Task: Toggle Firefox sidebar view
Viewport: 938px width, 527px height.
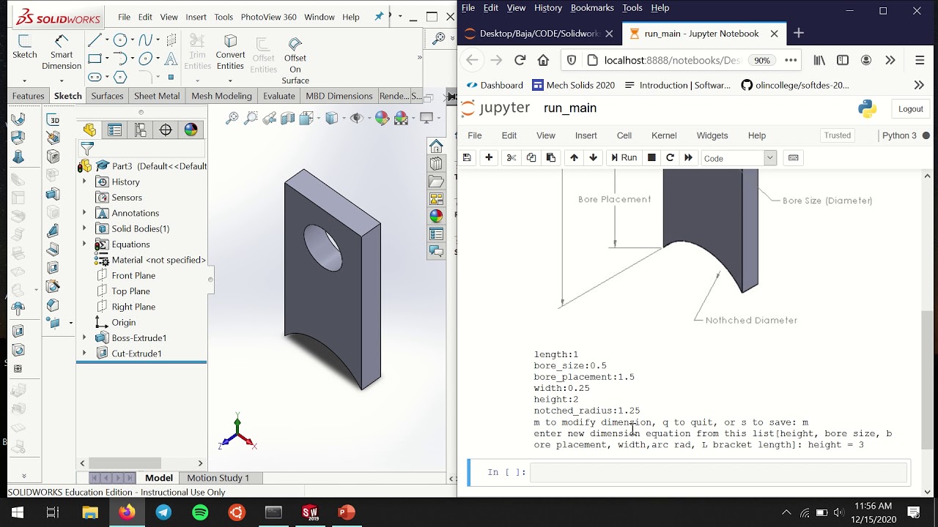Action: tap(843, 60)
